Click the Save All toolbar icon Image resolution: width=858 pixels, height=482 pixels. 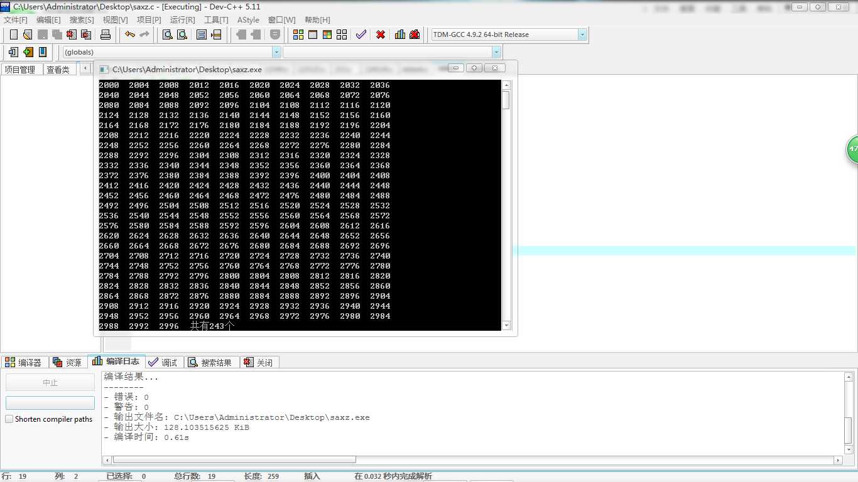point(57,35)
